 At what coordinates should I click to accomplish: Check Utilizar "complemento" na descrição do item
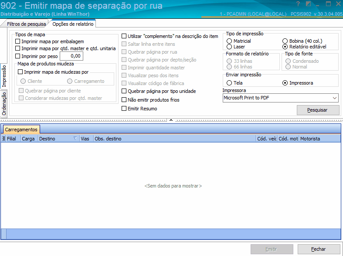point(124,36)
